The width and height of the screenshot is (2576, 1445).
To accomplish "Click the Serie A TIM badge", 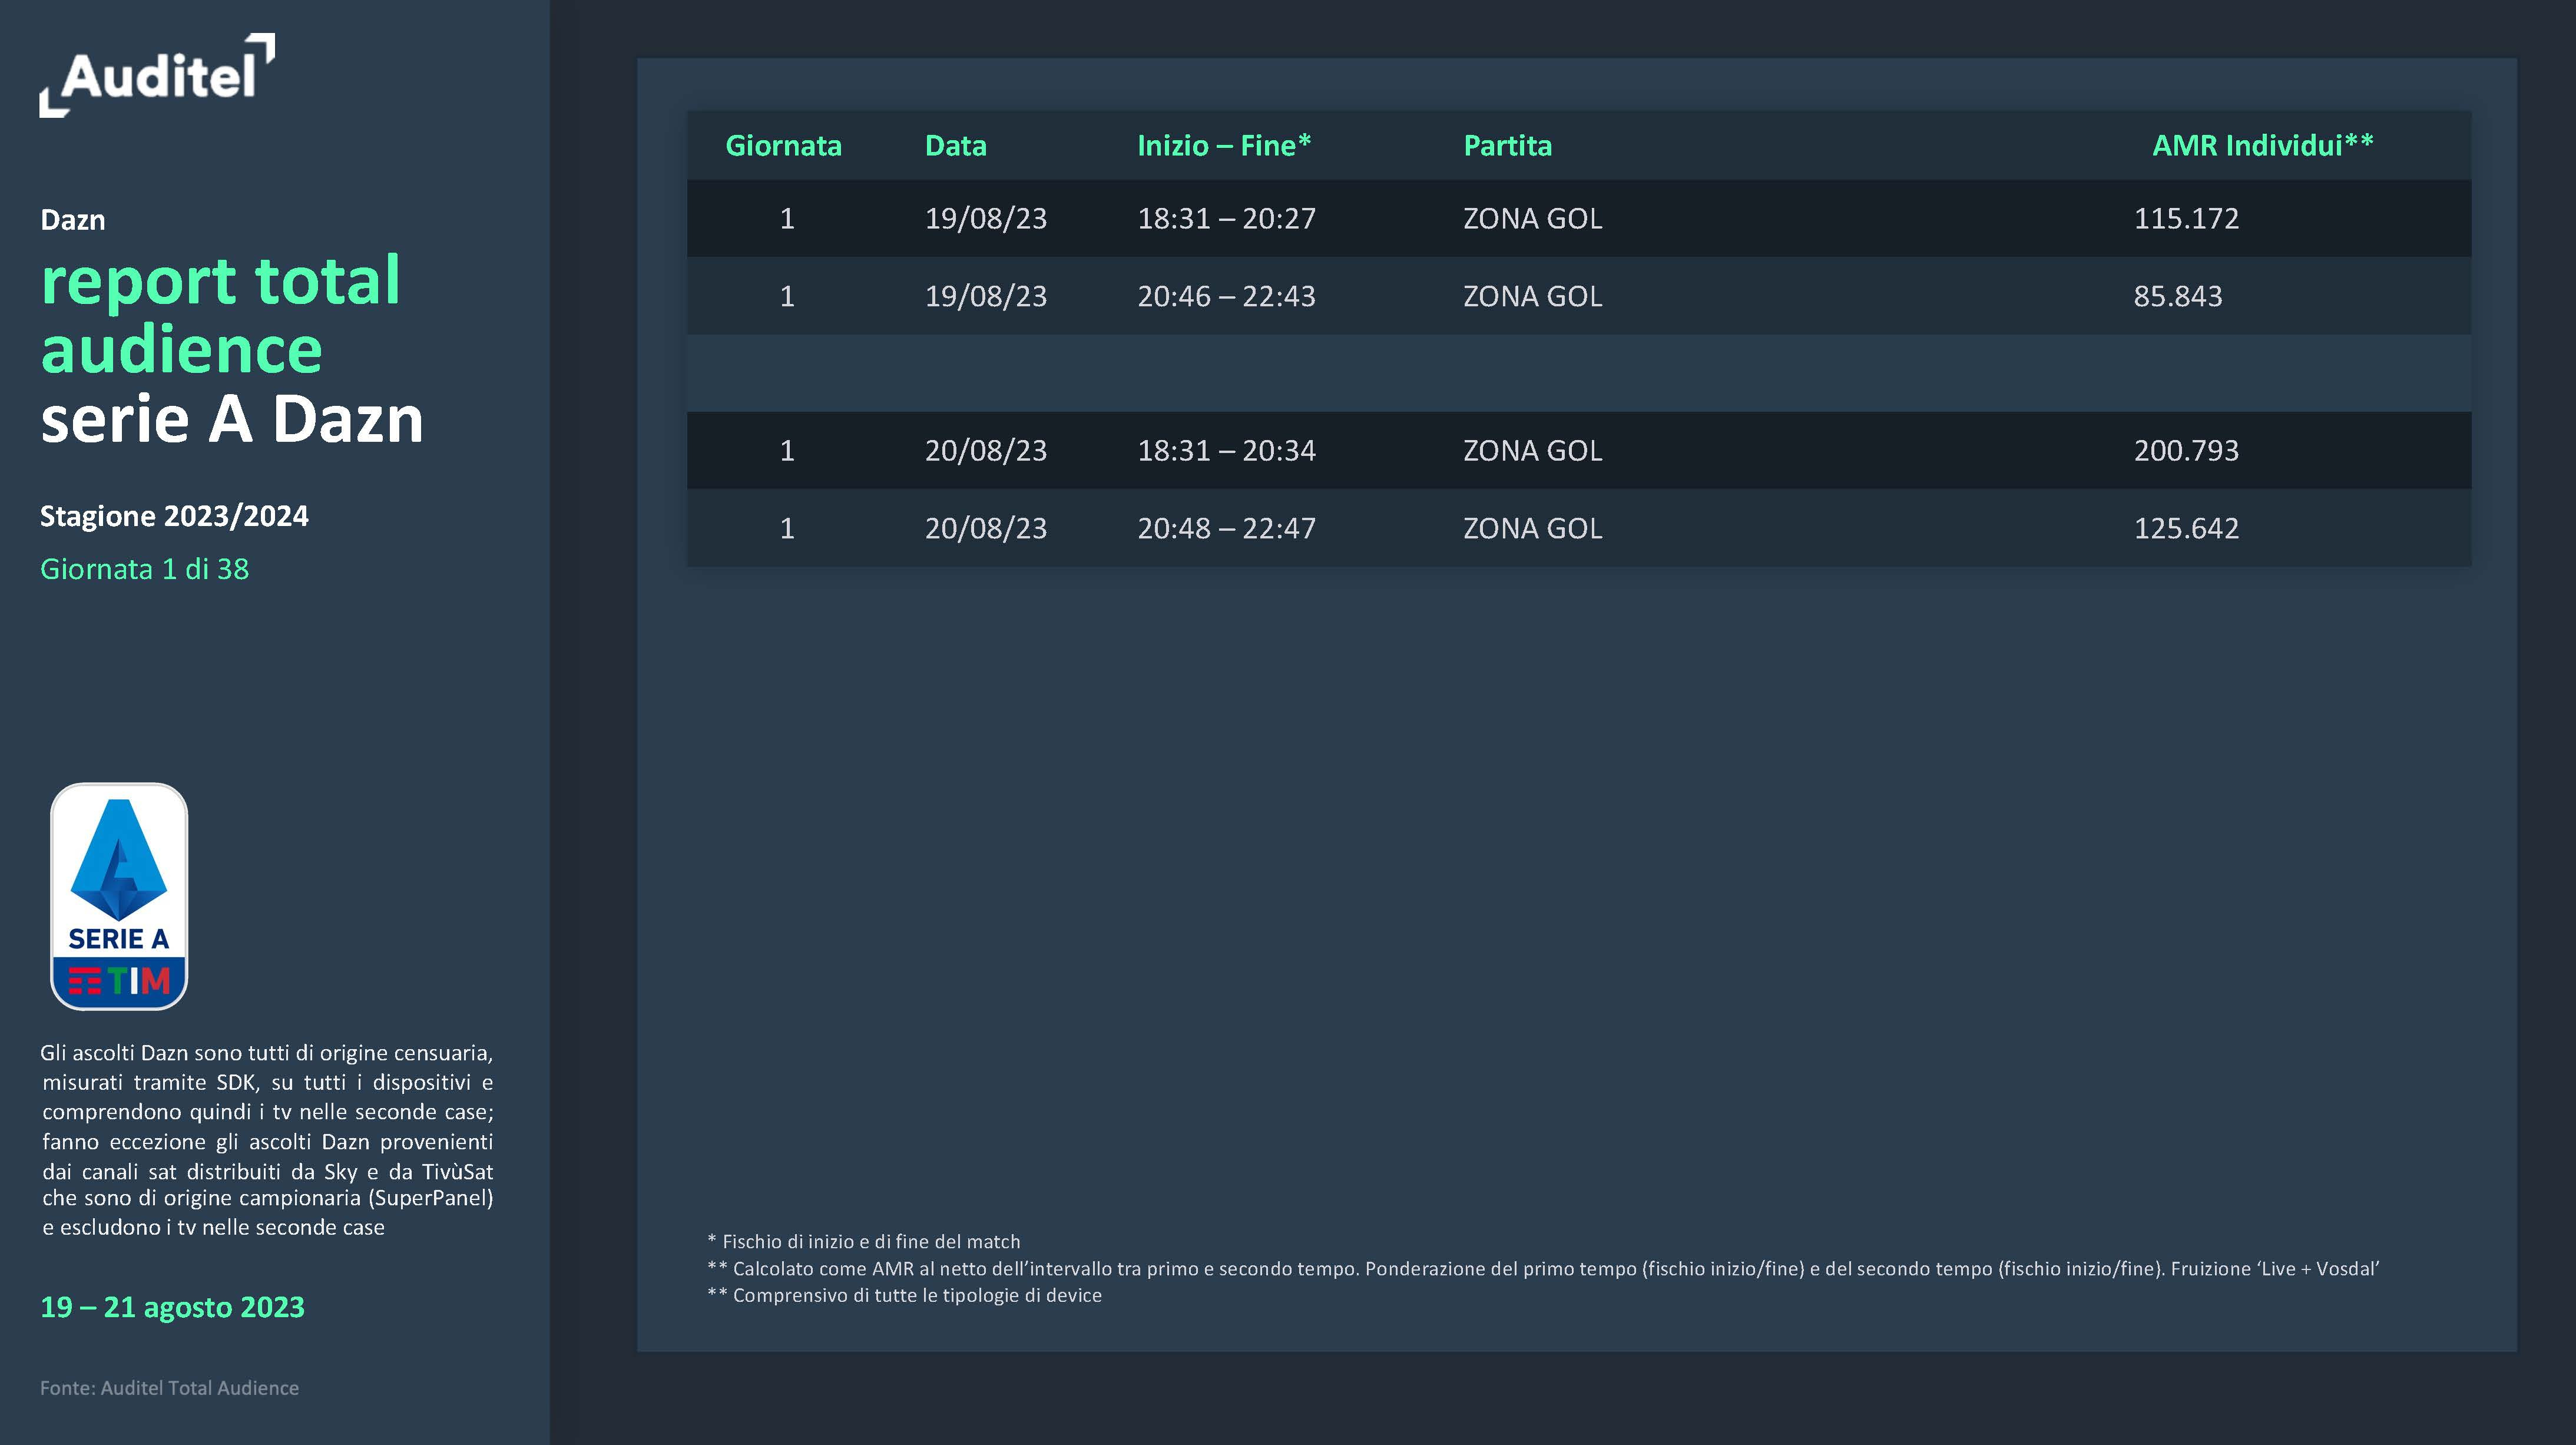I will coord(119,896).
